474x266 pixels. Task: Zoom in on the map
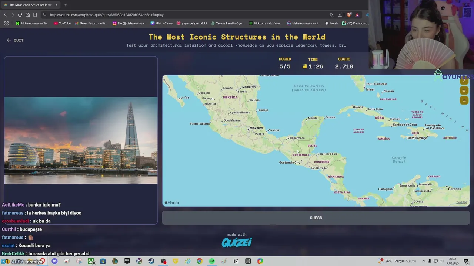pyautogui.click(x=464, y=91)
